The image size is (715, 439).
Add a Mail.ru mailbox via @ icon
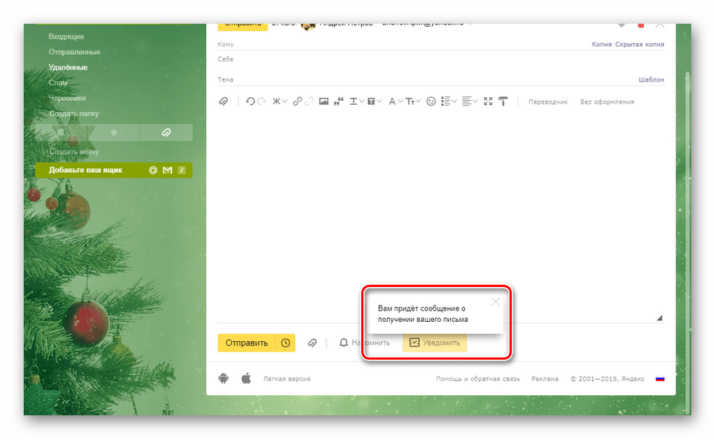click(154, 170)
